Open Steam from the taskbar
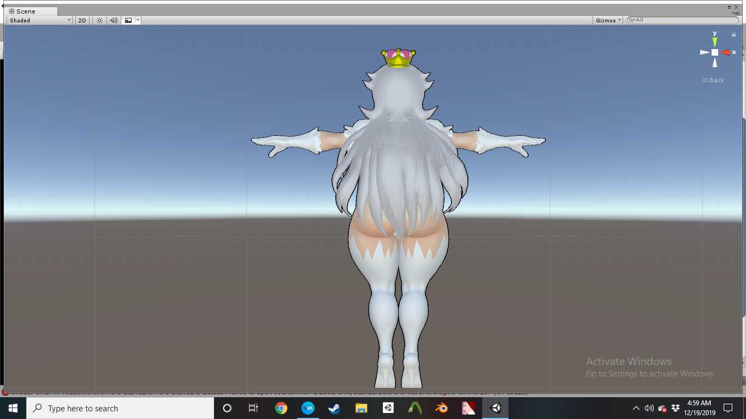The width and height of the screenshot is (746, 419). tap(334, 408)
